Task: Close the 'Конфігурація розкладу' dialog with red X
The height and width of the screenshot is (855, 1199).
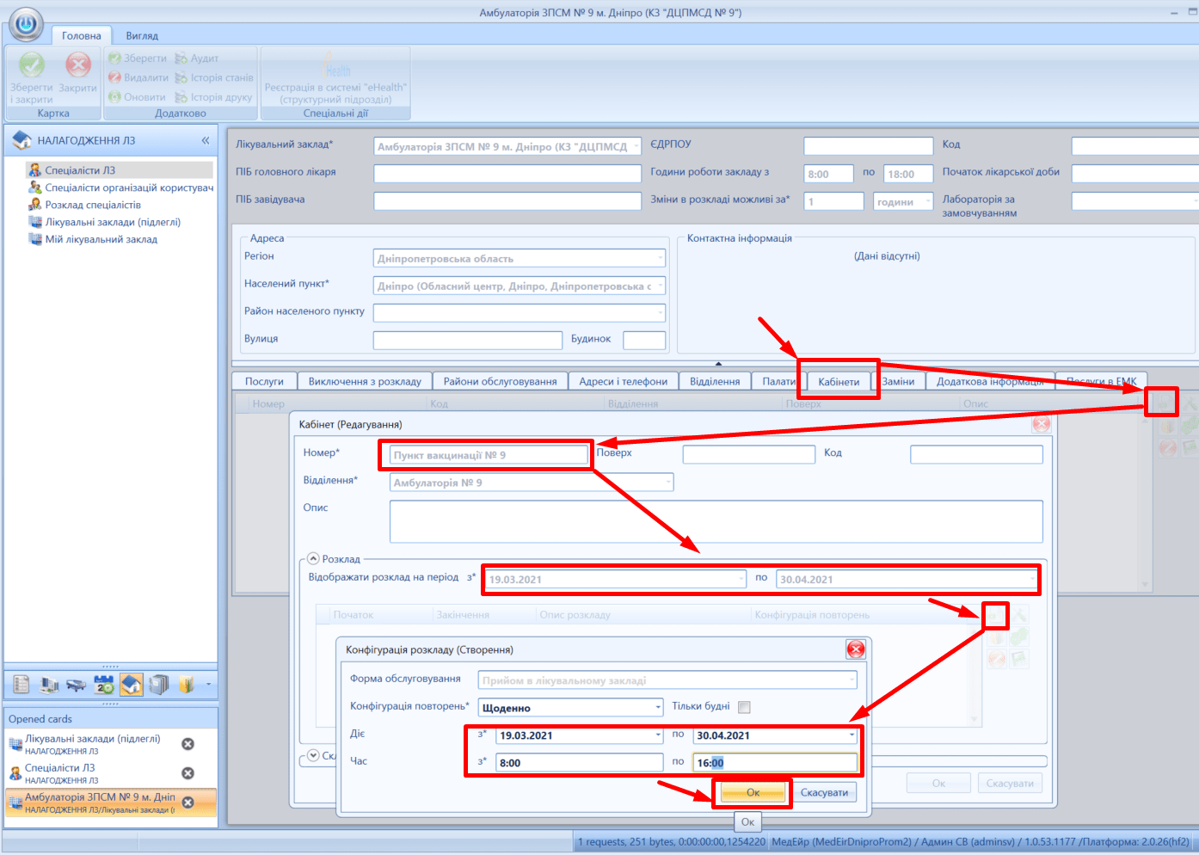Action: click(855, 649)
